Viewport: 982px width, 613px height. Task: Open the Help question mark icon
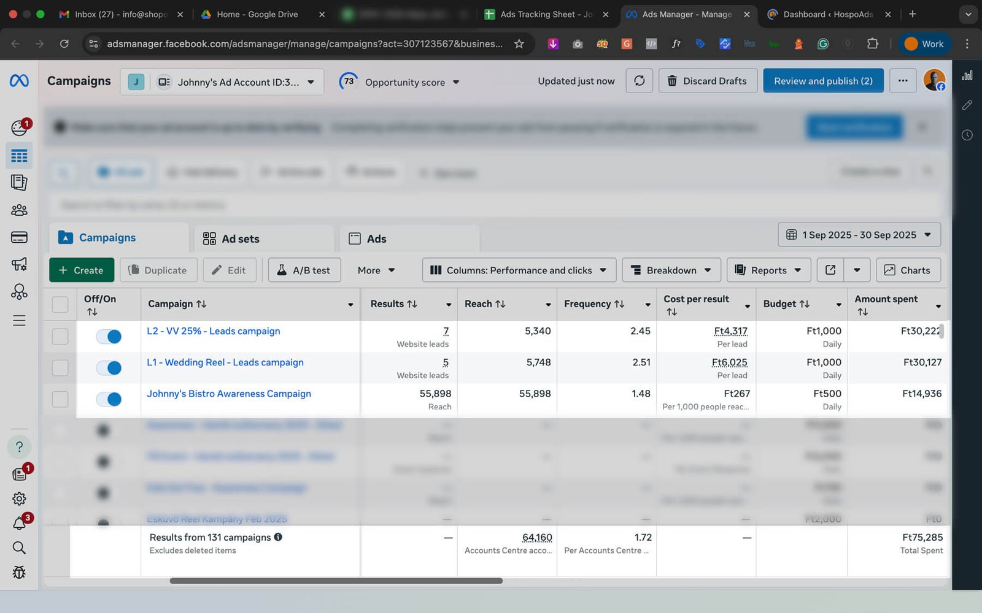[x=19, y=447]
